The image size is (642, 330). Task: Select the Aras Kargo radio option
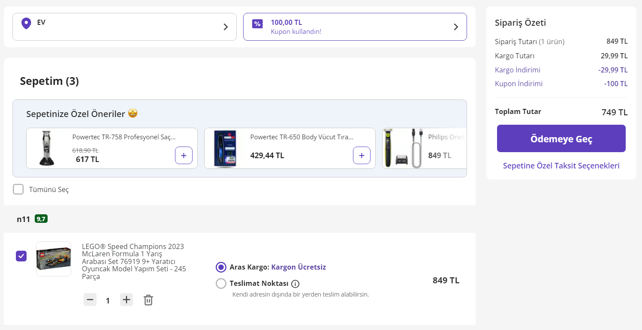[221, 267]
